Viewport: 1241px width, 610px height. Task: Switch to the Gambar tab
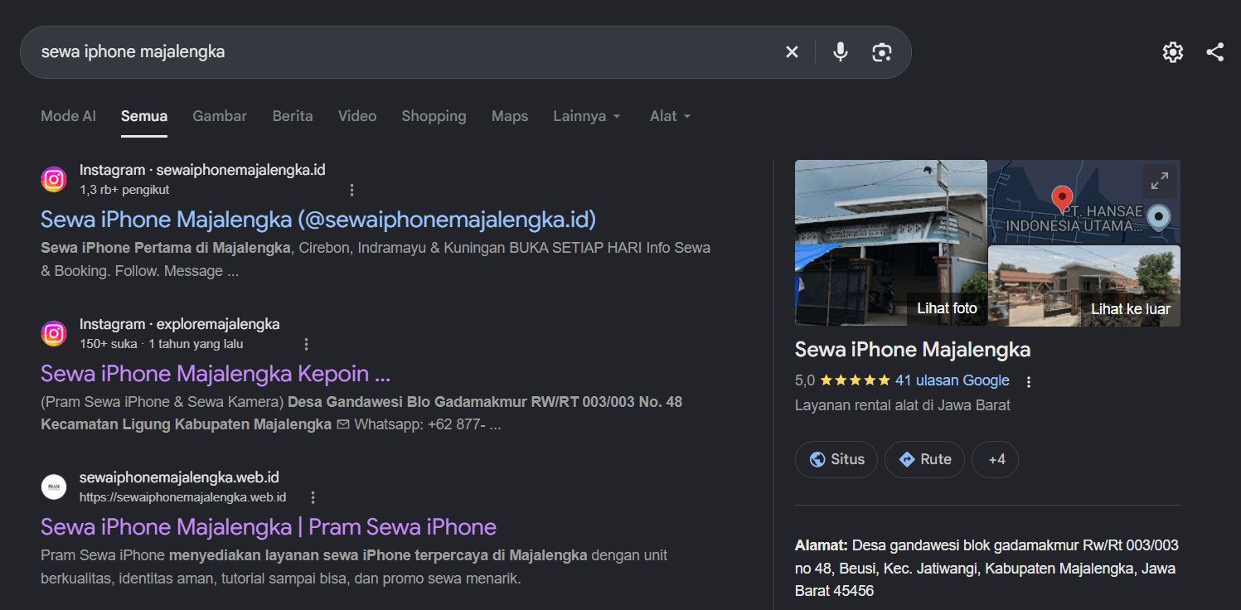click(x=220, y=116)
